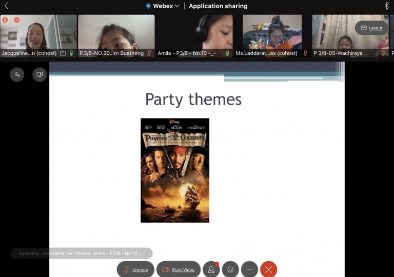Viewport: 394px width, 277px height.
Task: Open more options with the three dots
Action: point(249,269)
